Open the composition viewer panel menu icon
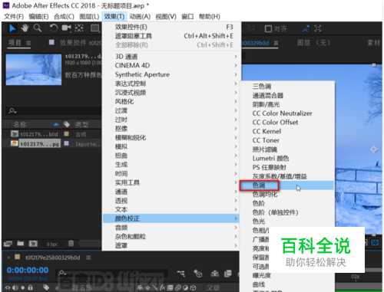The image size is (384, 292). 276,43
